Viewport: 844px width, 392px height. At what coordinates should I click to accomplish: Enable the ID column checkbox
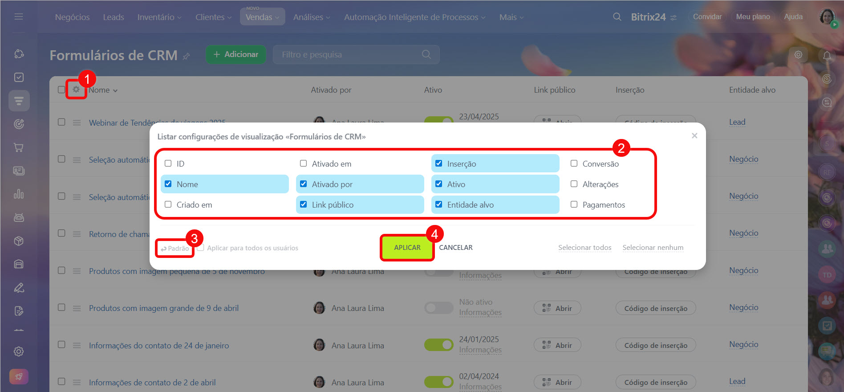pos(168,163)
